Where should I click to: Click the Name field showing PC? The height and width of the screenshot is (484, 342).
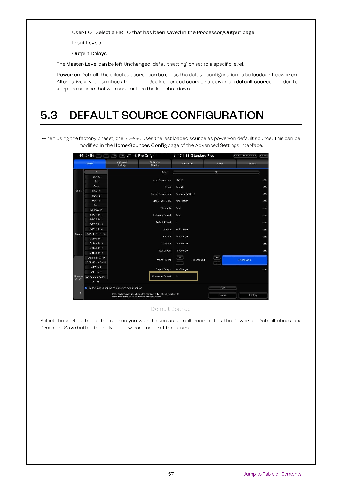216,172
